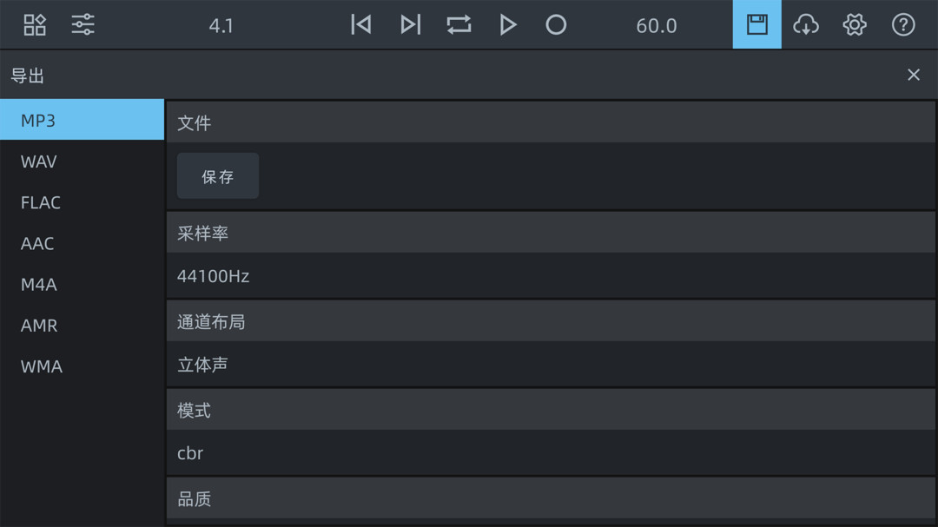This screenshot has width=938, height=527.
Task: Click the save/export floppy disk icon
Action: [757, 25]
